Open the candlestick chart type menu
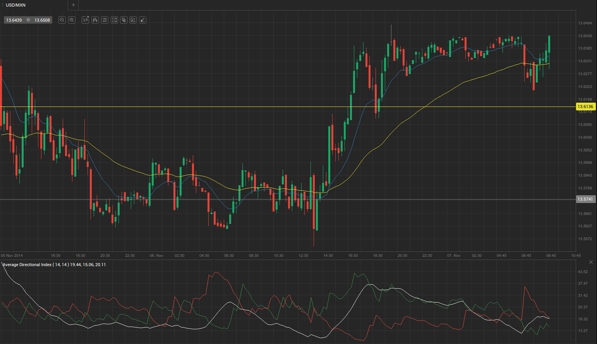Screen dimensions: 597x344 click(95, 20)
